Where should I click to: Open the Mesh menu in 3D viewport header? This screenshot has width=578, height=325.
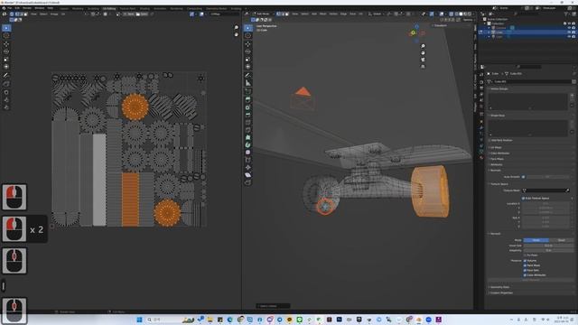[x=323, y=14]
